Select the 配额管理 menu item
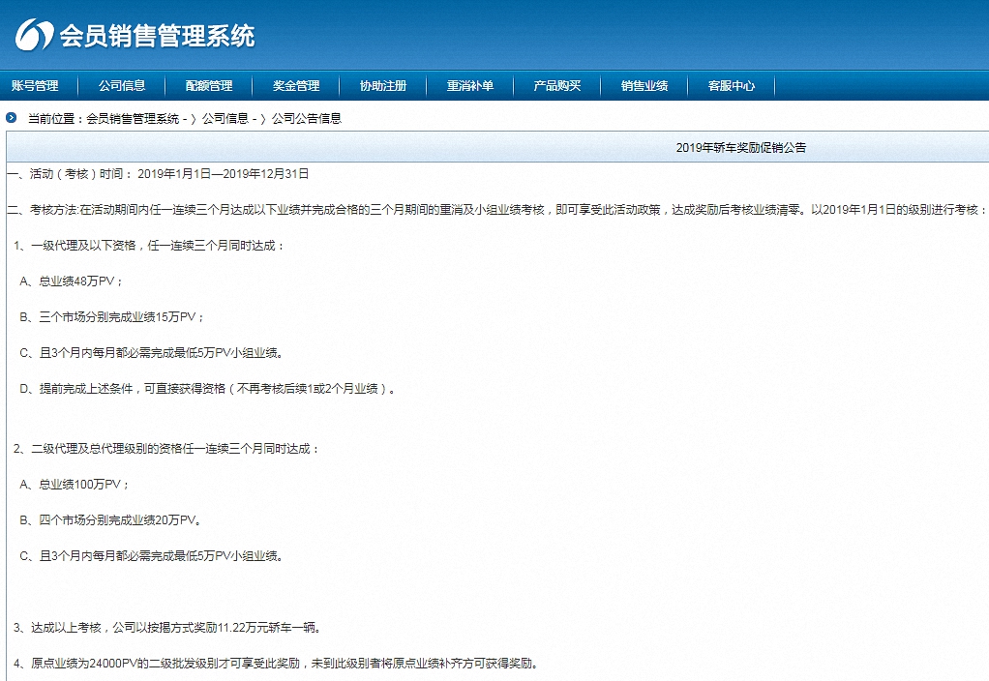Image resolution: width=989 pixels, height=681 pixels. click(209, 86)
